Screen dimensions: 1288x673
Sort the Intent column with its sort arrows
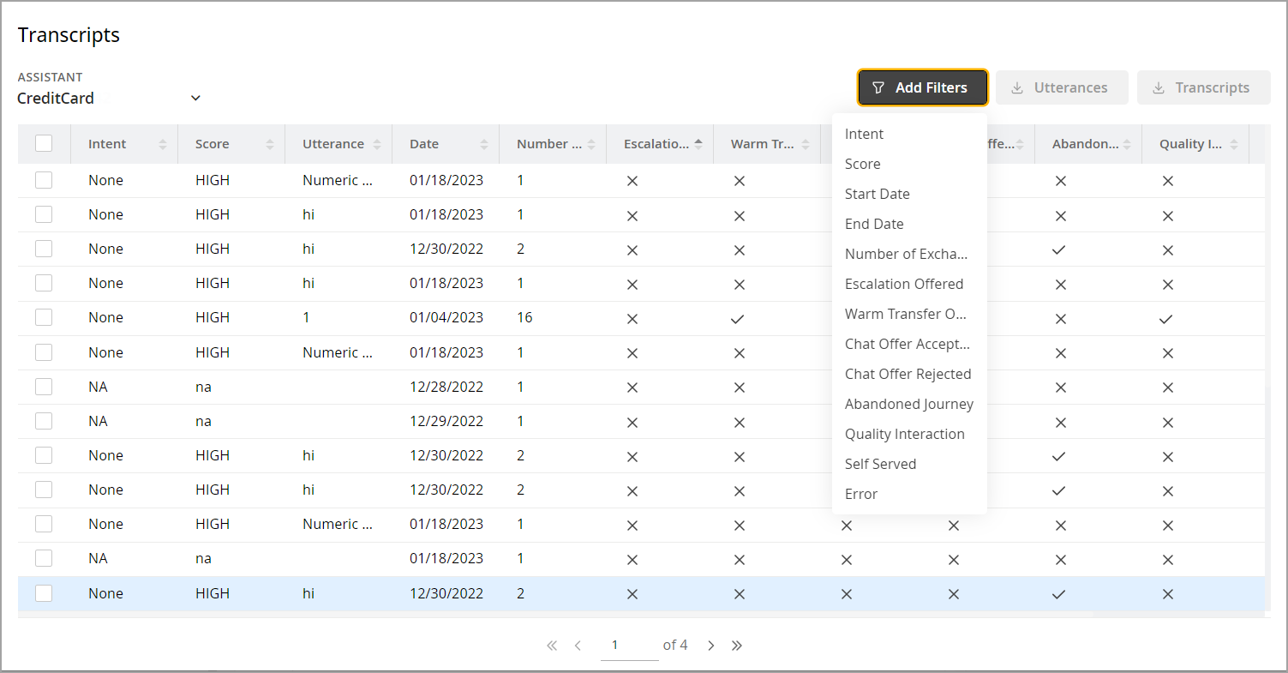[161, 143]
